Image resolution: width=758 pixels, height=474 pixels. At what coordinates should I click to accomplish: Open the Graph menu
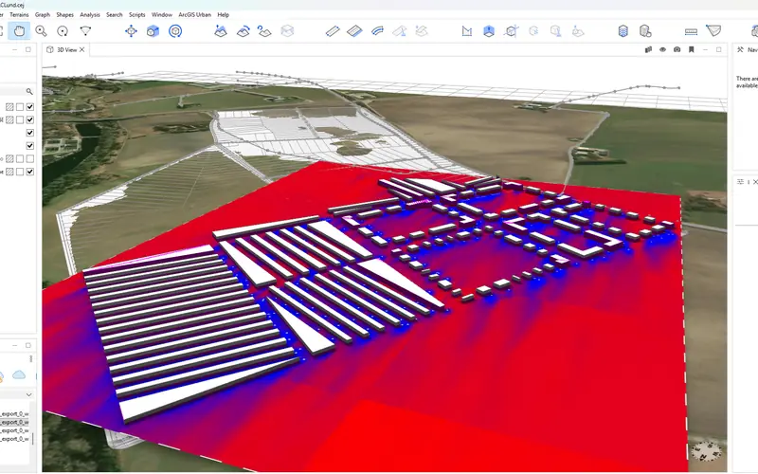tap(43, 15)
